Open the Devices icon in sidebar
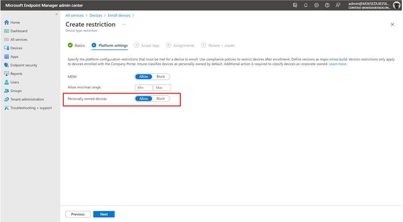The width and height of the screenshot is (403, 222). click(x=7, y=48)
